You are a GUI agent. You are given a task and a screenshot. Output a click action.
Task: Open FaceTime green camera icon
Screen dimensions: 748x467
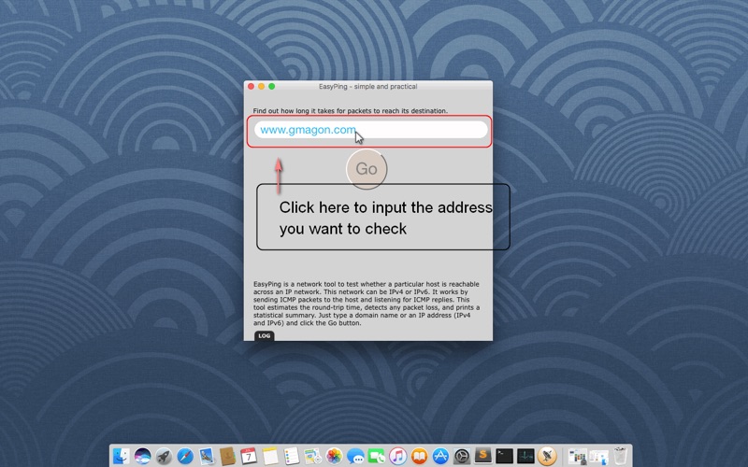coord(377,456)
